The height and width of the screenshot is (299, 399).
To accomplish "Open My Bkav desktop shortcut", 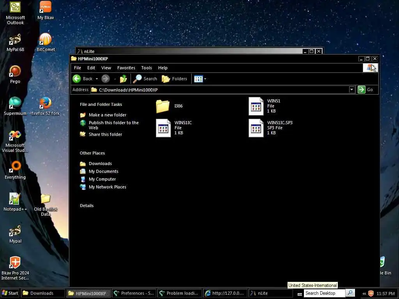I will pyautogui.click(x=46, y=10).
